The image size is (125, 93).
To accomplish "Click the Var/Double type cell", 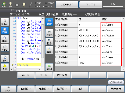I will point(111,25).
